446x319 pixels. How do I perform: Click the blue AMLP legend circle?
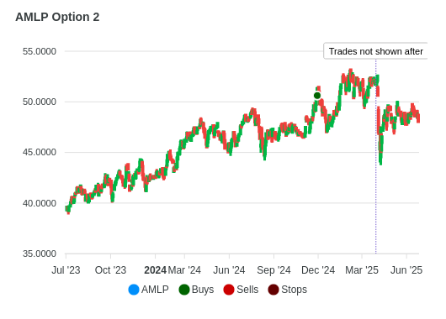pyautogui.click(x=134, y=290)
